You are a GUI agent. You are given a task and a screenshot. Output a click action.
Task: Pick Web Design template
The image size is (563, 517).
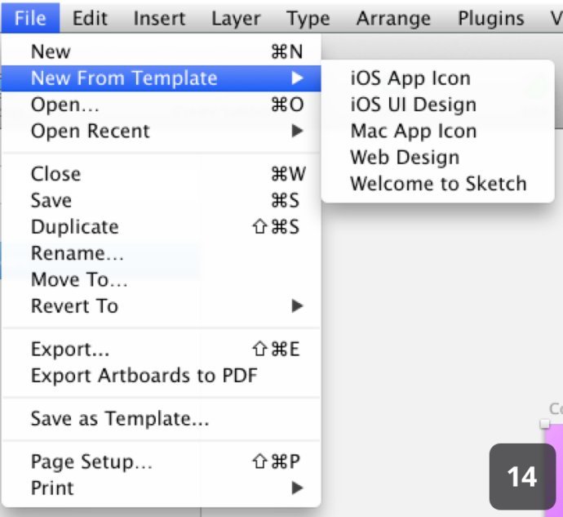pyautogui.click(x=437, y=157)
